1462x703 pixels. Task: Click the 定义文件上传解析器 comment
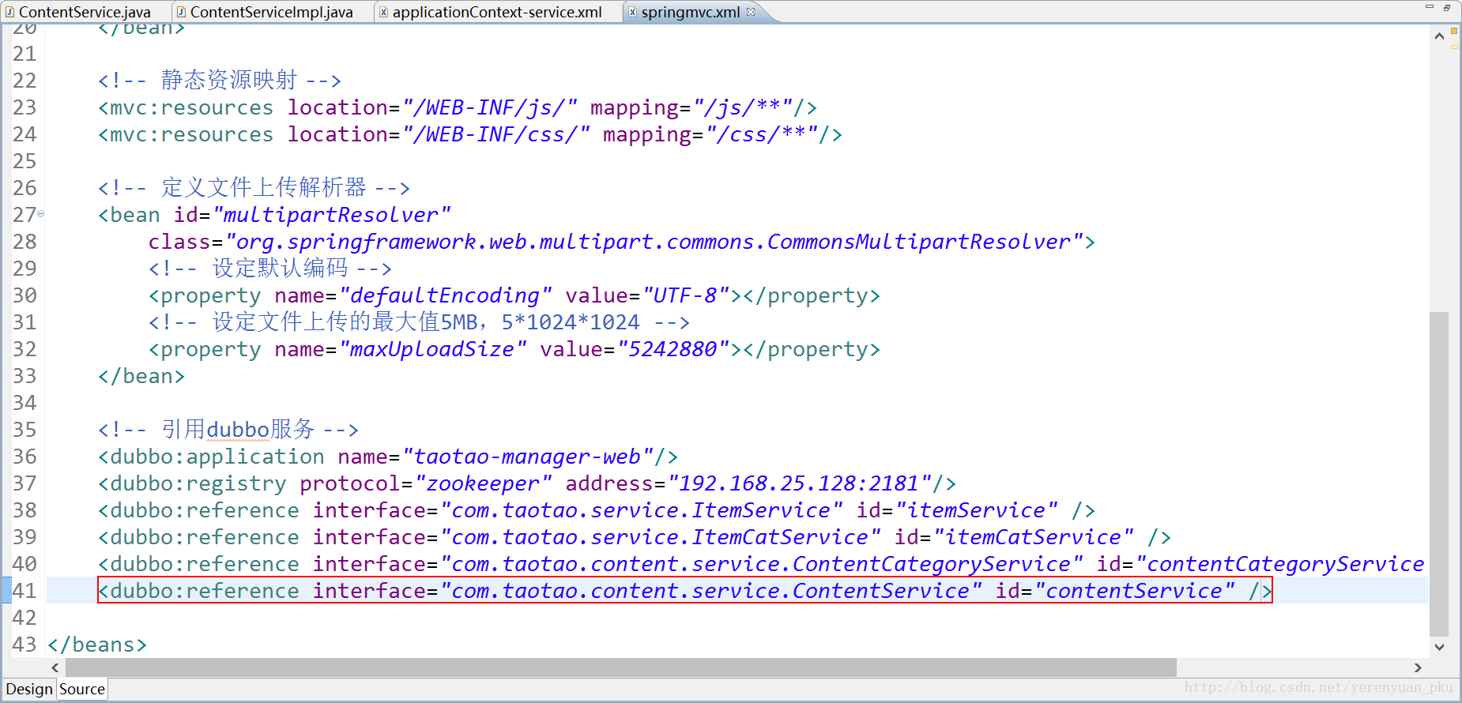click(x=254, y=187)
